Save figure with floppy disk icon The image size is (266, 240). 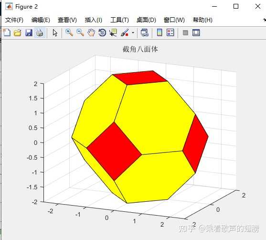pyautogui.click(x=29, y=33)
